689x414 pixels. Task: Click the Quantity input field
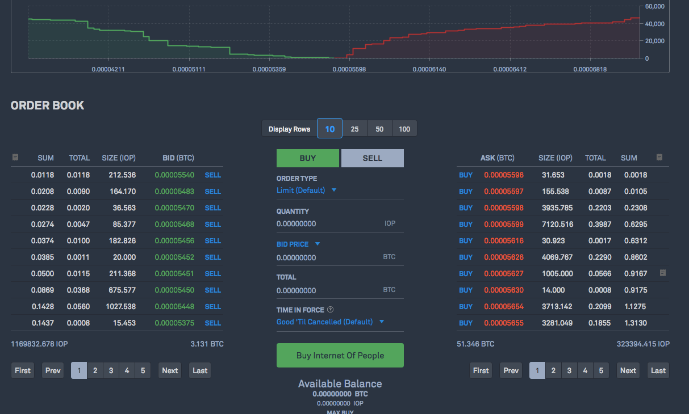[327, 224]
